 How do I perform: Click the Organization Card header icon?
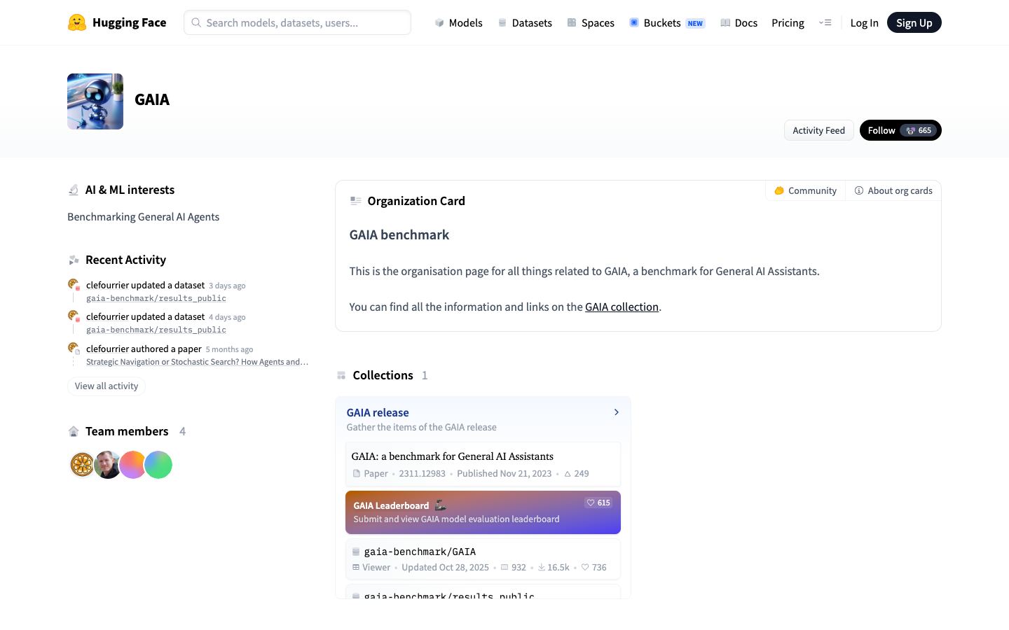pos(356,201)
